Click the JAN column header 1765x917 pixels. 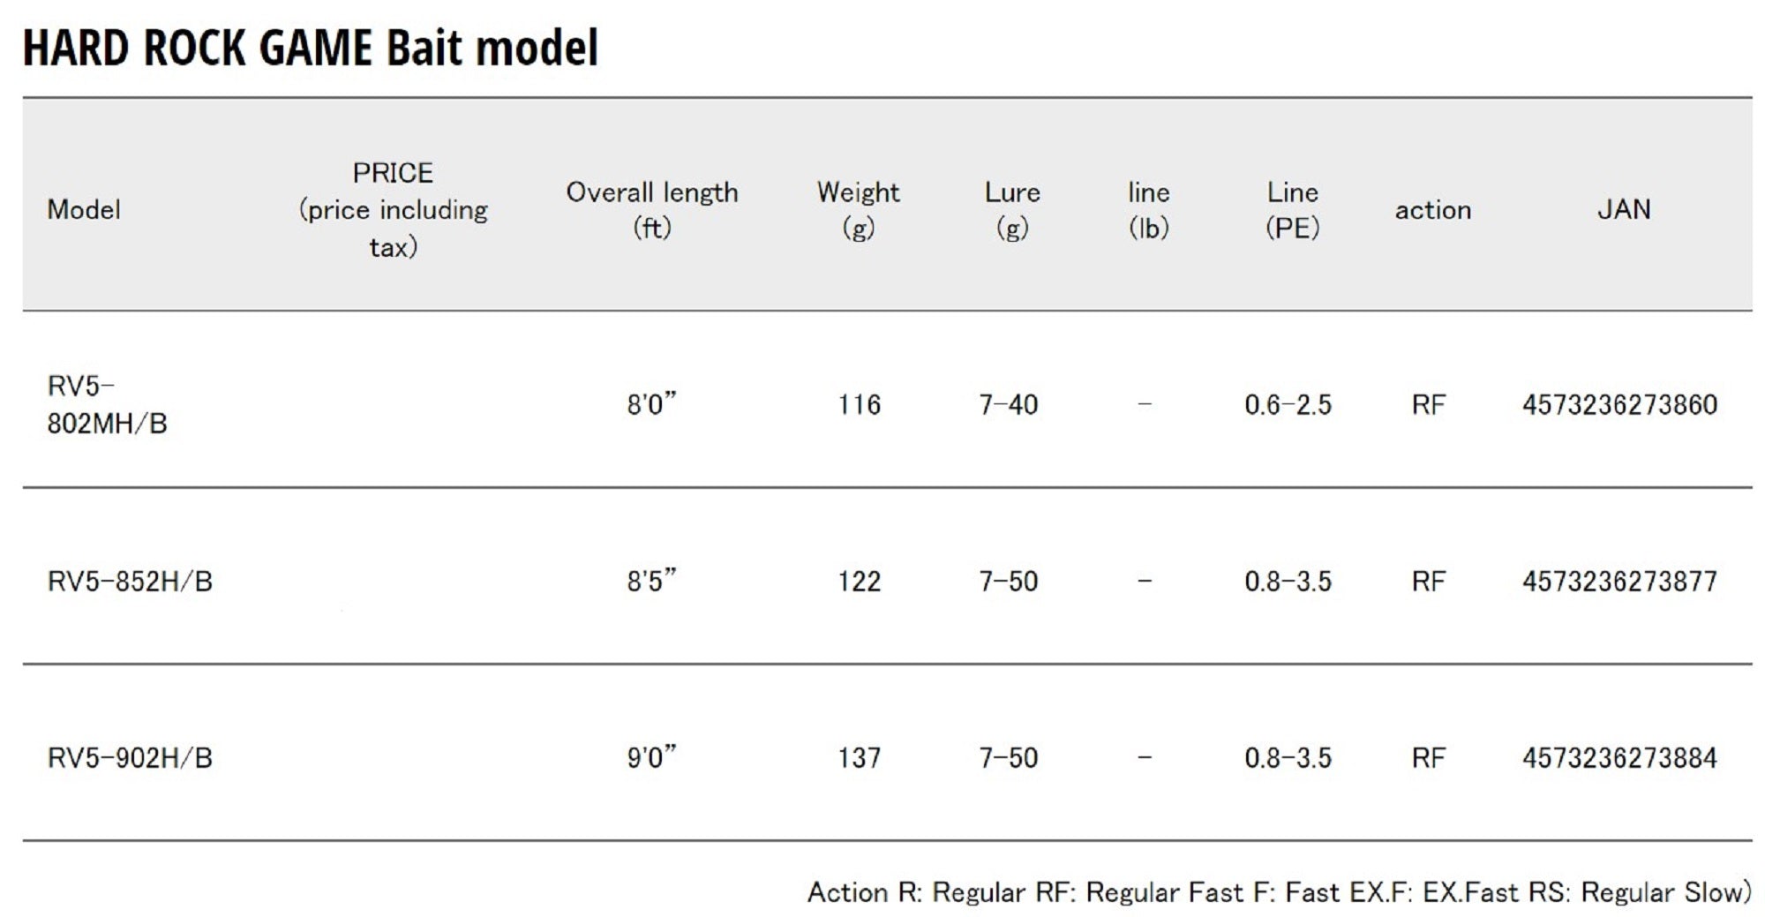pos(1623,209)
